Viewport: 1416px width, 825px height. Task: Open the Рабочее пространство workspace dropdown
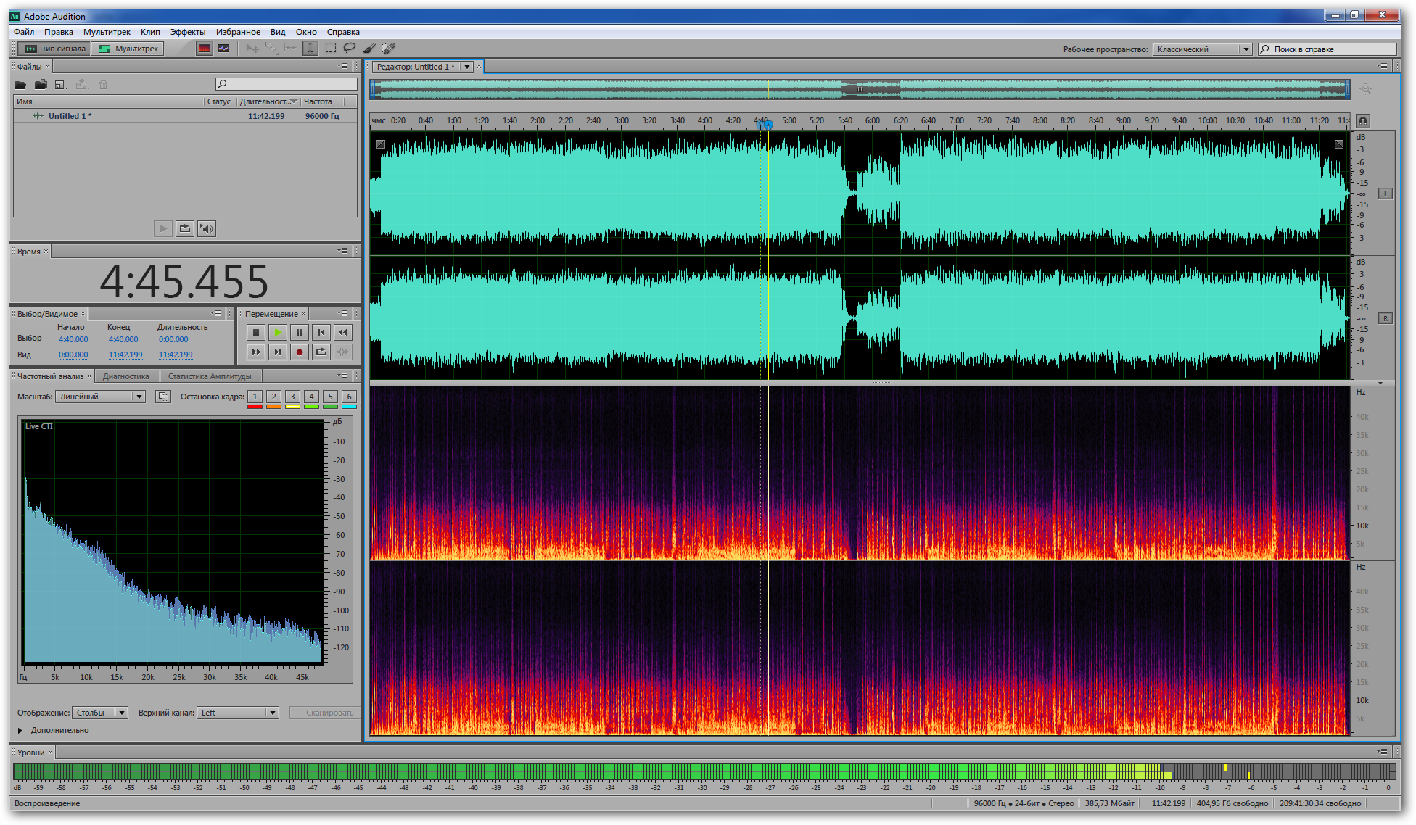[x=1202, y=49]
